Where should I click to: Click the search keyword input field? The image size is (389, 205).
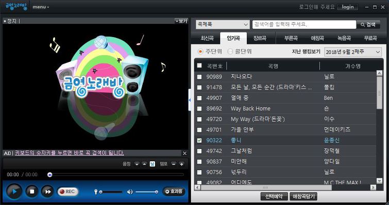point(304,25)
